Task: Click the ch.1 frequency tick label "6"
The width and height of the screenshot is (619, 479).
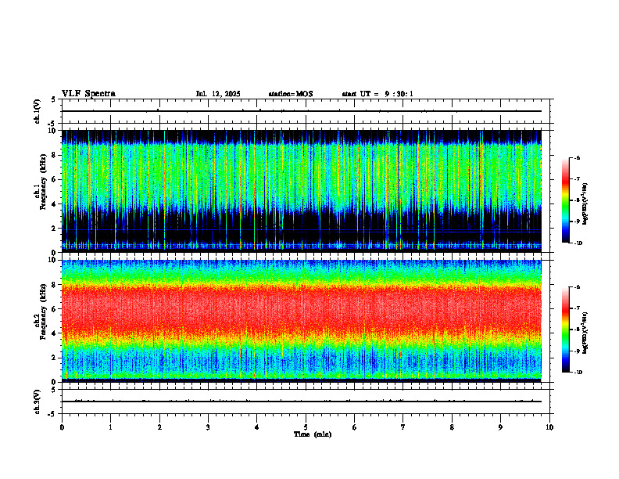Action: pyautogui.click(x=55, y=179)
